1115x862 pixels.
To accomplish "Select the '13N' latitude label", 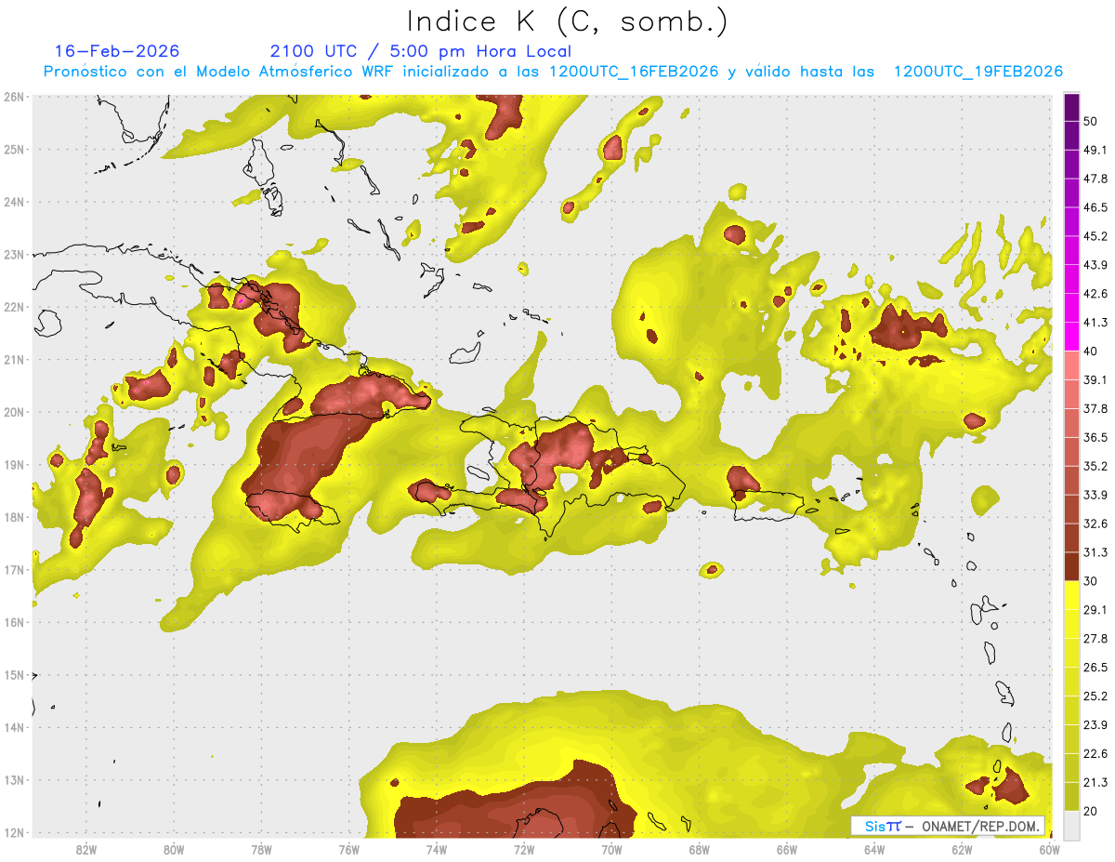I will pyautogui.click(x=14, y=780).
